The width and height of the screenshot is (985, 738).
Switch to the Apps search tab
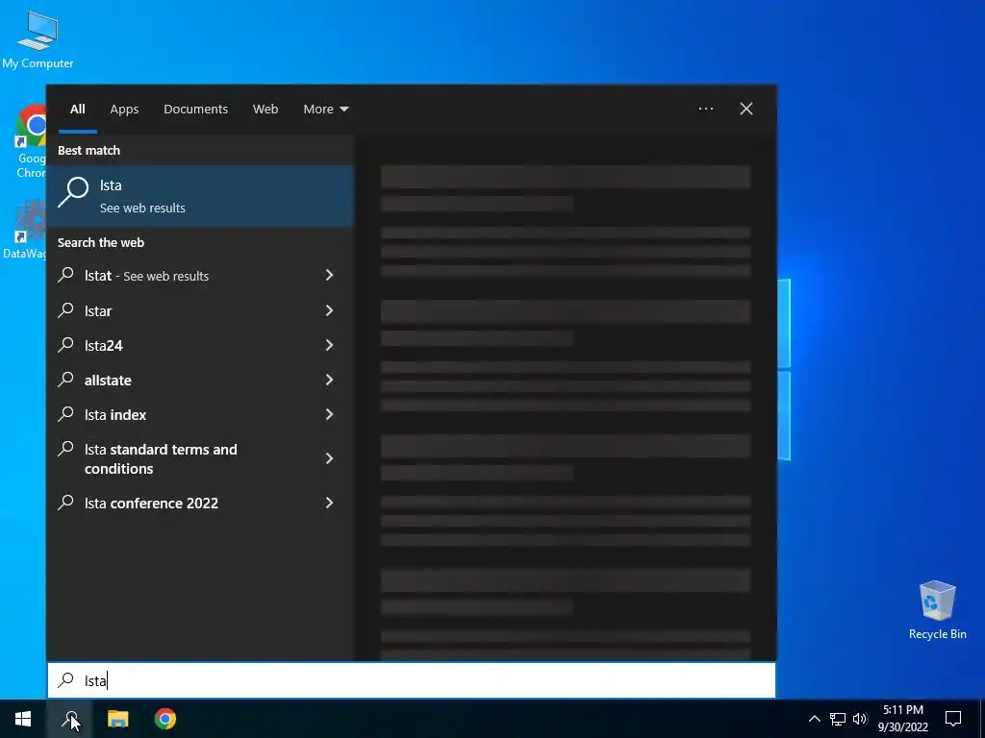[124, 110]
